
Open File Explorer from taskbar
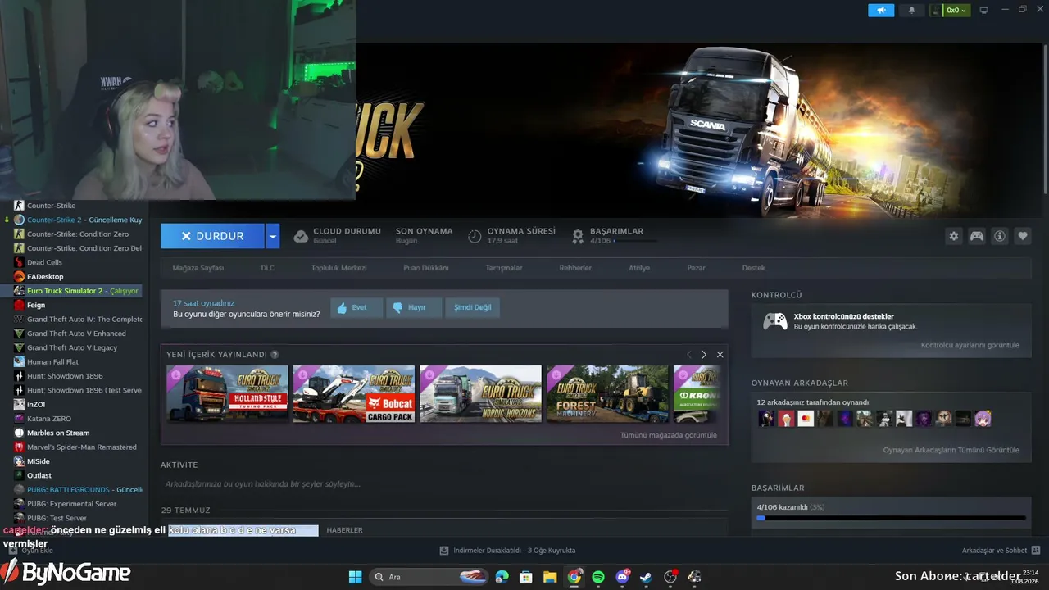click(550, 577)
